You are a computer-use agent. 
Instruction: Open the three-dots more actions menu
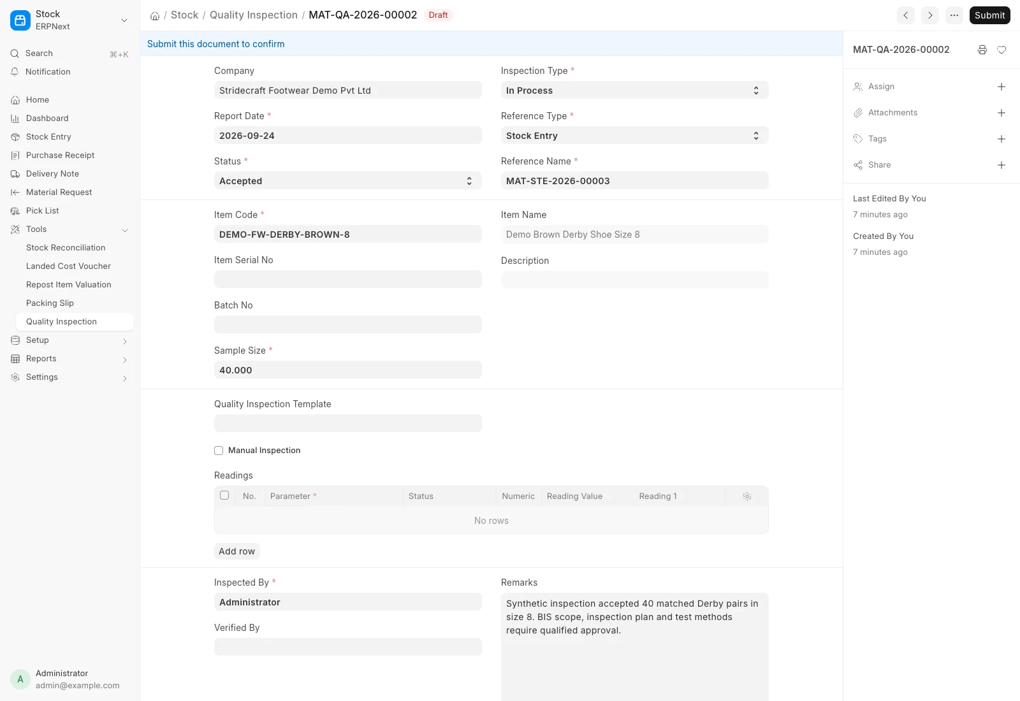[x=954, y=15]
